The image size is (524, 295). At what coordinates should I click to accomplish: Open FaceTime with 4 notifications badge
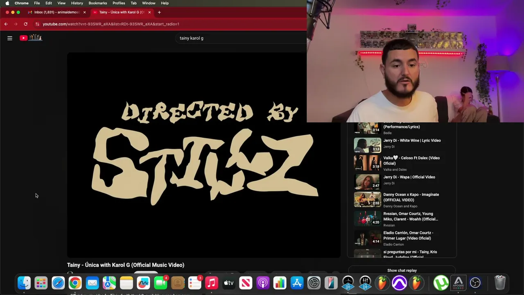click(x=160, y=283)
